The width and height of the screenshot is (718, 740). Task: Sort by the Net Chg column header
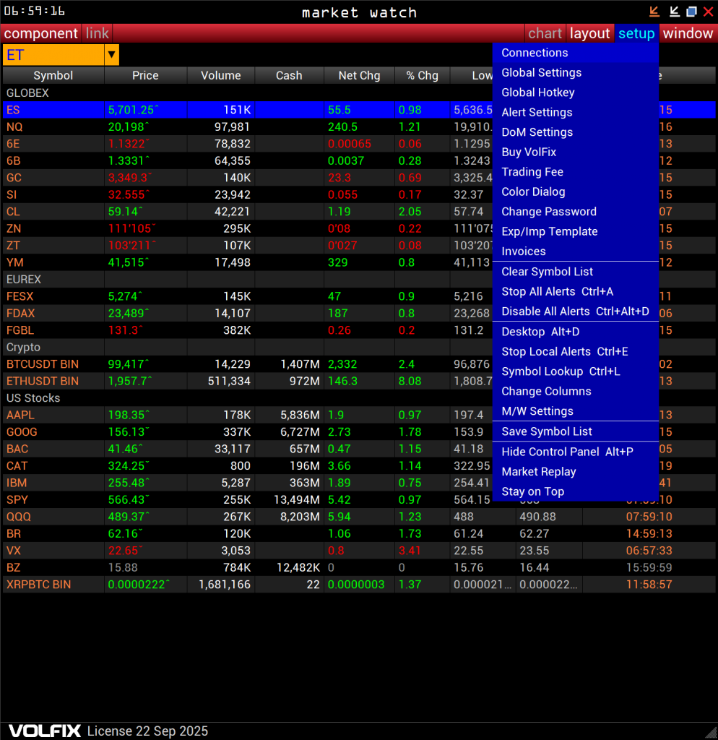tap(359, 75)
